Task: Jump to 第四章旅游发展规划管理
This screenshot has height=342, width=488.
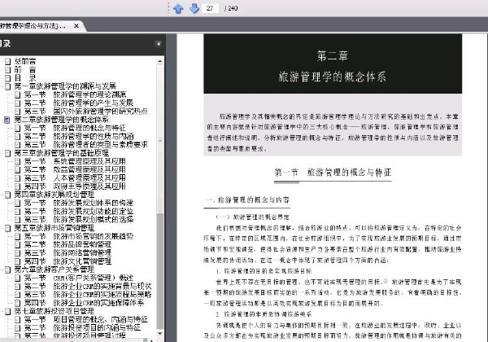Action: tap(54, 195)
